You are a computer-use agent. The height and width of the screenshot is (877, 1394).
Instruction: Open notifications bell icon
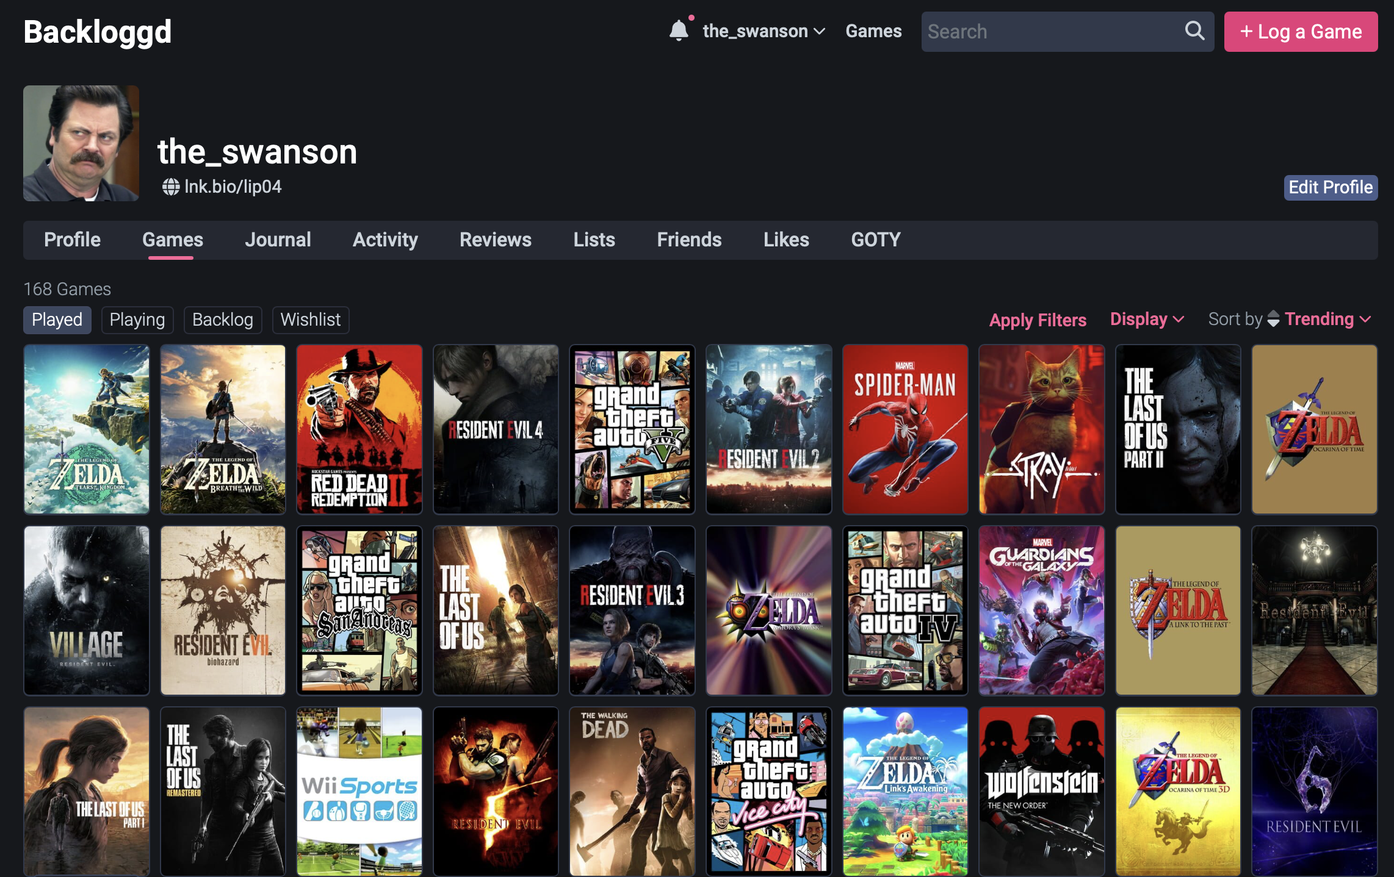[678, 30]
